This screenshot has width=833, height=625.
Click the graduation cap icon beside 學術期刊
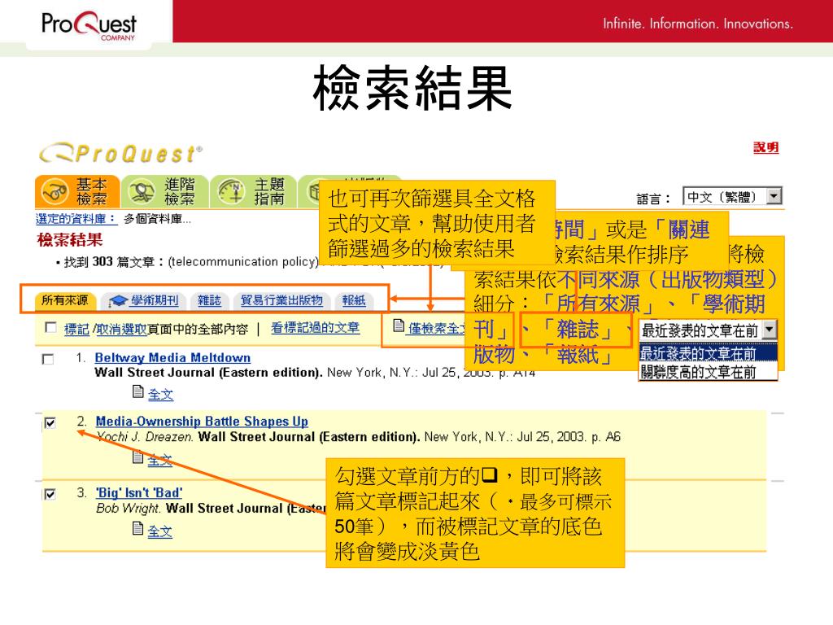[x=117, y=301]
